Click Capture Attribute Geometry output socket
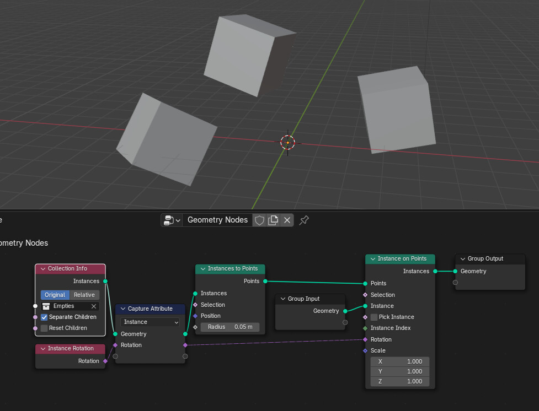The image size is (539, 411). point(185,334)
